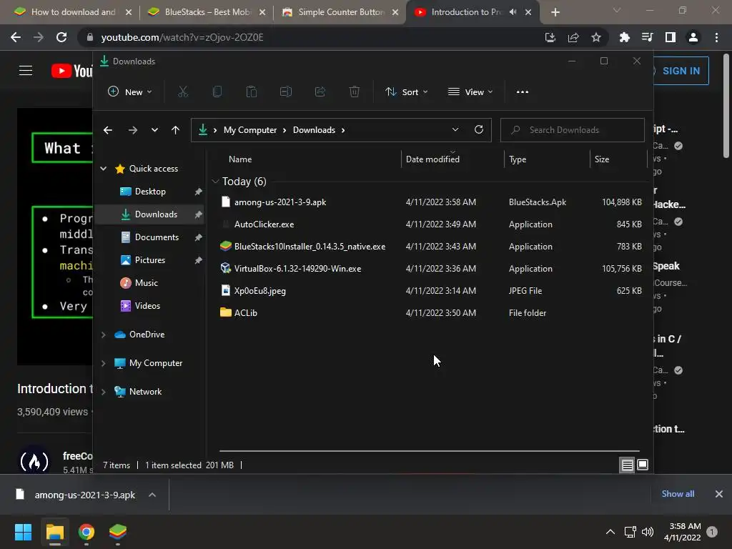Select the ACLib folder
732x549 pixels.
click(x=246, y=313)
